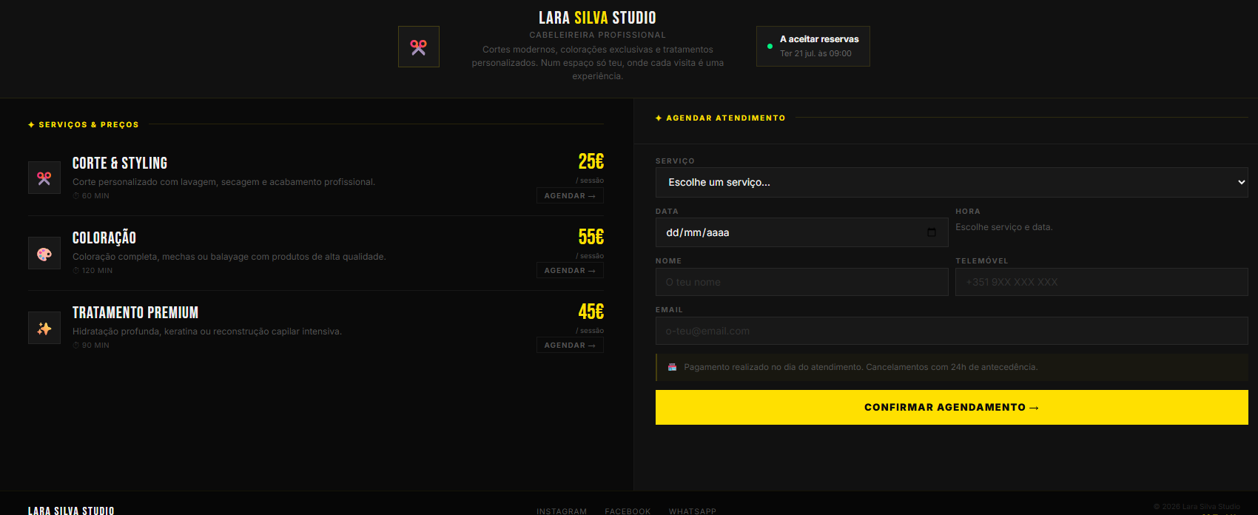
Task: Click the star icon next to Agendar Atendimento
Action: [x=659, y=118]
